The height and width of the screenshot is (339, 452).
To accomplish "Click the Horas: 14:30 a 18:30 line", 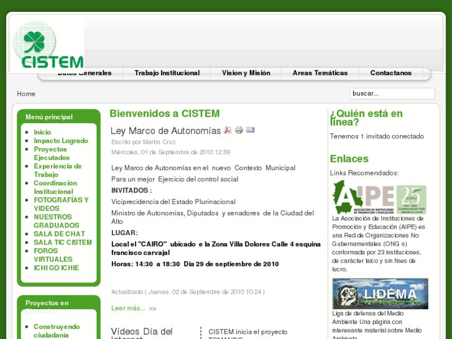I will point(195,264).
